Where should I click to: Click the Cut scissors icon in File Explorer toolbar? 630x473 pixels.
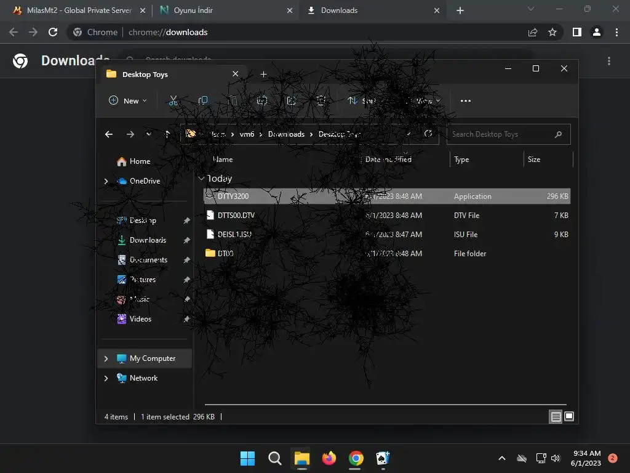click(x=173, y=100)
